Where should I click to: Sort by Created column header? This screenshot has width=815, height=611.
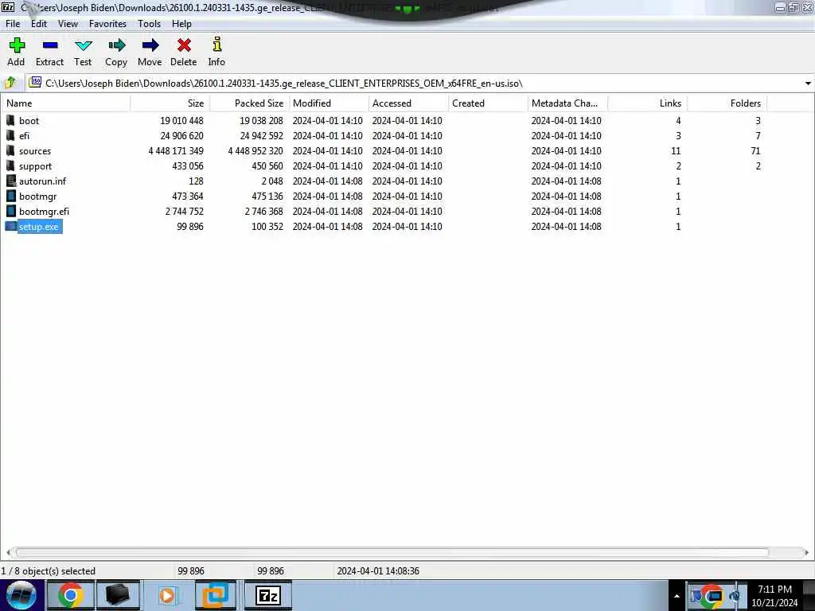[488, 103]
